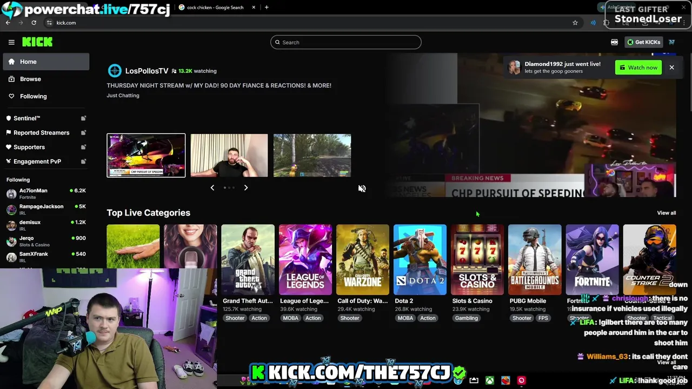692x389 pixels.
Task: Click the pop-out icon beside Reported Streamers
Action: (83, 132)
